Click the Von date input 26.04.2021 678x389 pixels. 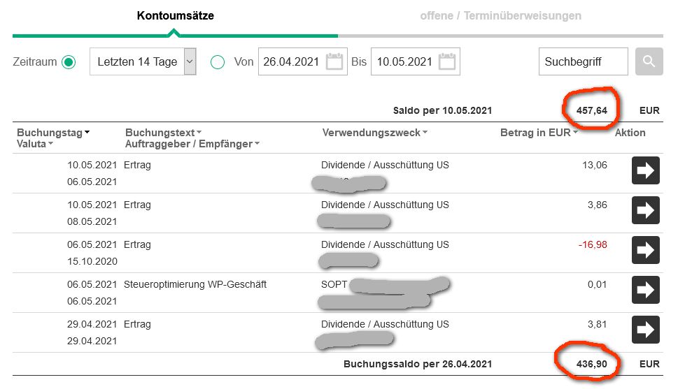(291, 61)
